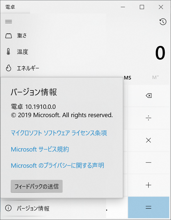Maximize the 電卓 window

[142, 7]
